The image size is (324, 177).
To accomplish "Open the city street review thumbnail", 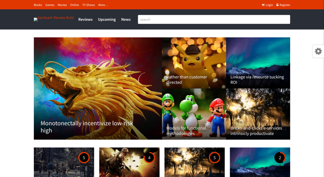I will point(64,162).
